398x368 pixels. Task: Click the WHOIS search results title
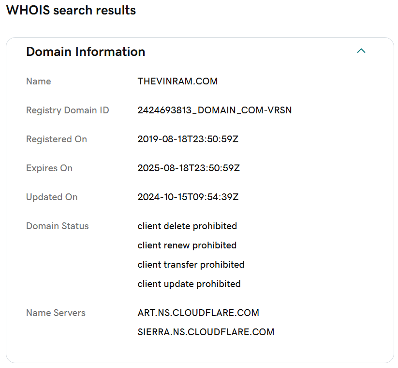(71, 10)
